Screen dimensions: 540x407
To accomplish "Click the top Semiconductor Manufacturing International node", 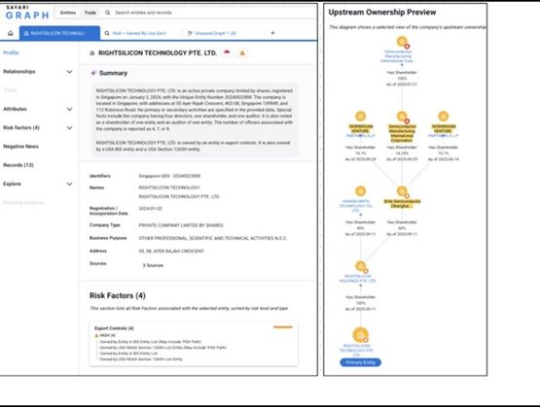I will click(x=402, y=42).
